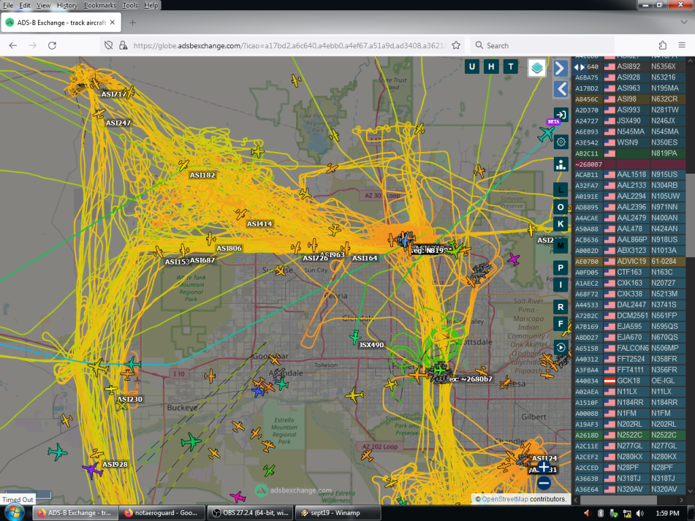Open the Firefox hamburger application menu
Image resolution: width=695 pixels, height=521 pixels.
[682, 45]
